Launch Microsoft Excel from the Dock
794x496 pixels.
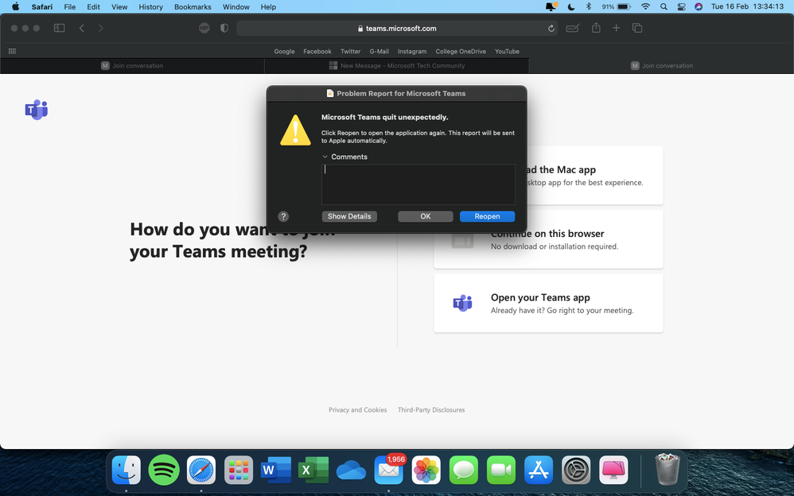tap(313, 470)
